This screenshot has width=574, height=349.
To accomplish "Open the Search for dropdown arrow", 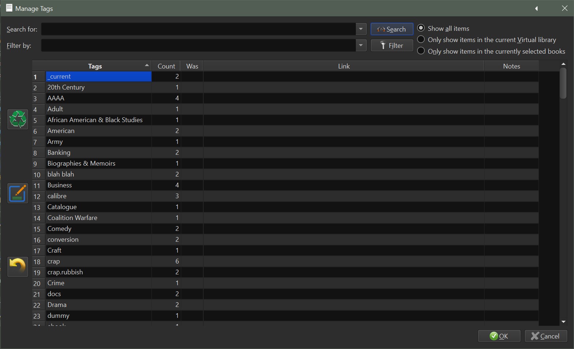I will (x=361, y=29).
